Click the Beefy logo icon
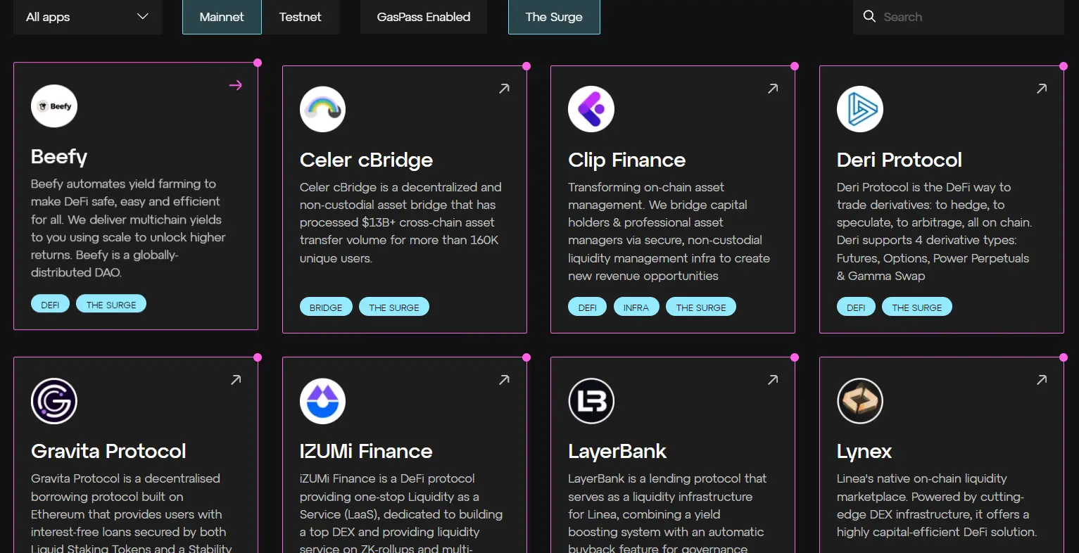The height and width of the screenshot is (553, 1079). coord(54,106)
